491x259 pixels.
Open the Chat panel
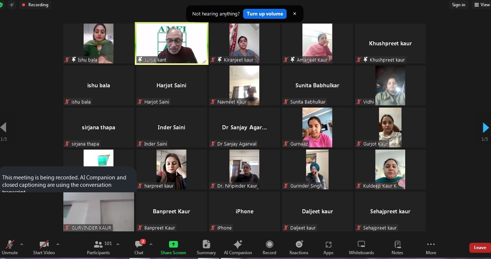[139, 247]
